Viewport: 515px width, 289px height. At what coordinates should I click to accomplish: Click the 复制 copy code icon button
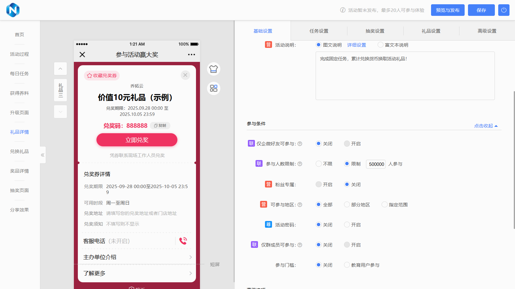(160, 126)
